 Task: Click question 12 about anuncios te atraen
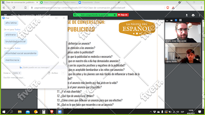tap(76, 96)
